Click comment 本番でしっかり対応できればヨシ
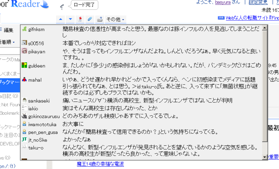This screenshot has width=279, height=169. 99,43
